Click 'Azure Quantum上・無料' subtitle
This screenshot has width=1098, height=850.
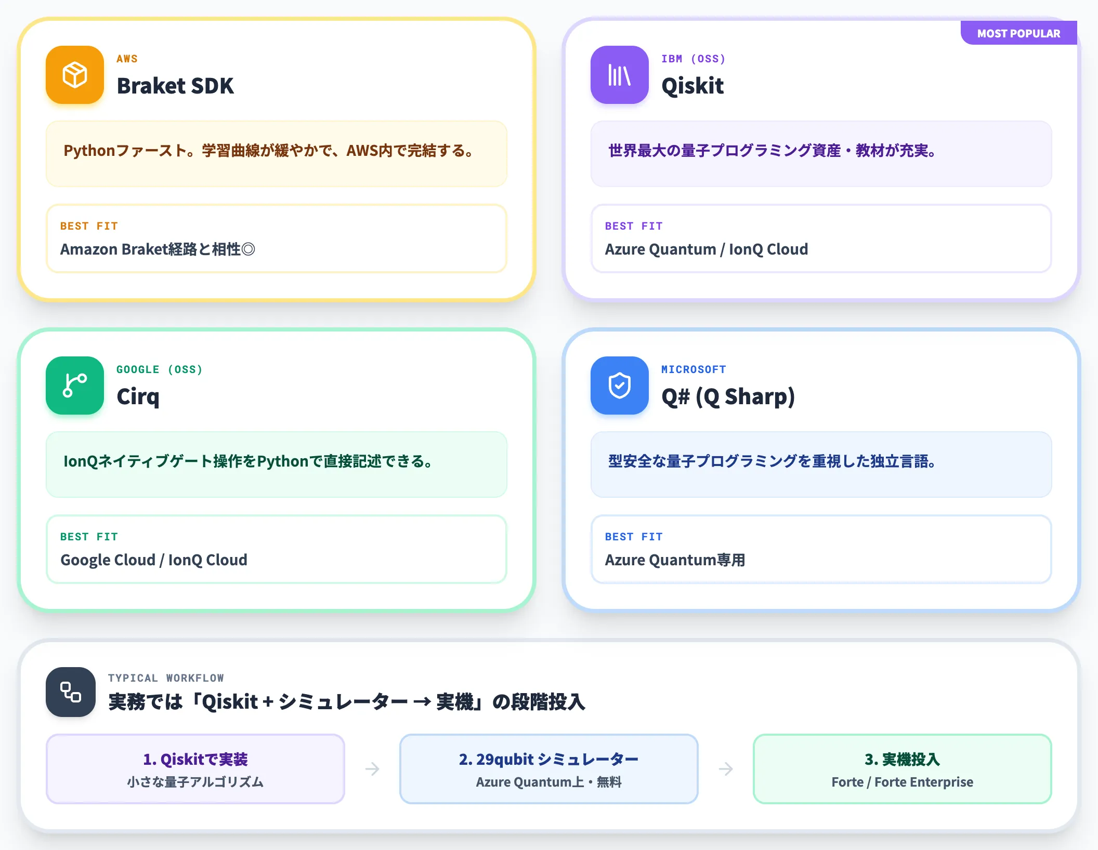tap(549, 782)
